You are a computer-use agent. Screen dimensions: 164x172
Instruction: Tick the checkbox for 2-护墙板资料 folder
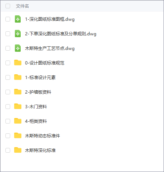coord(8,92)
